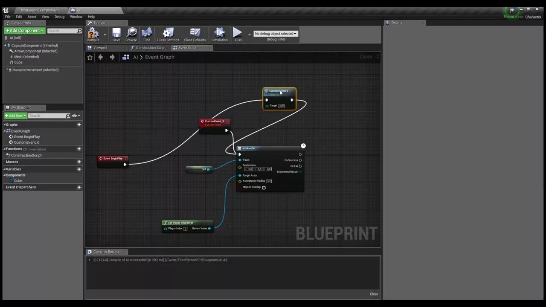
Task: Open the File menu
Action: click(8, 17)
